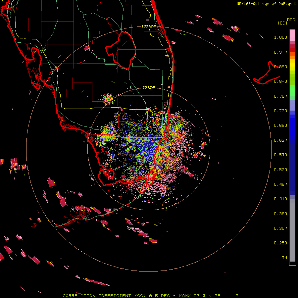Click the 100 NMI range ring label
298x298 pixels.
click(149, 26)
